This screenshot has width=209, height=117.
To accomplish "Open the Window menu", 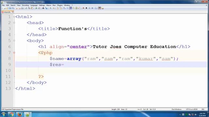I will point(67,5).
